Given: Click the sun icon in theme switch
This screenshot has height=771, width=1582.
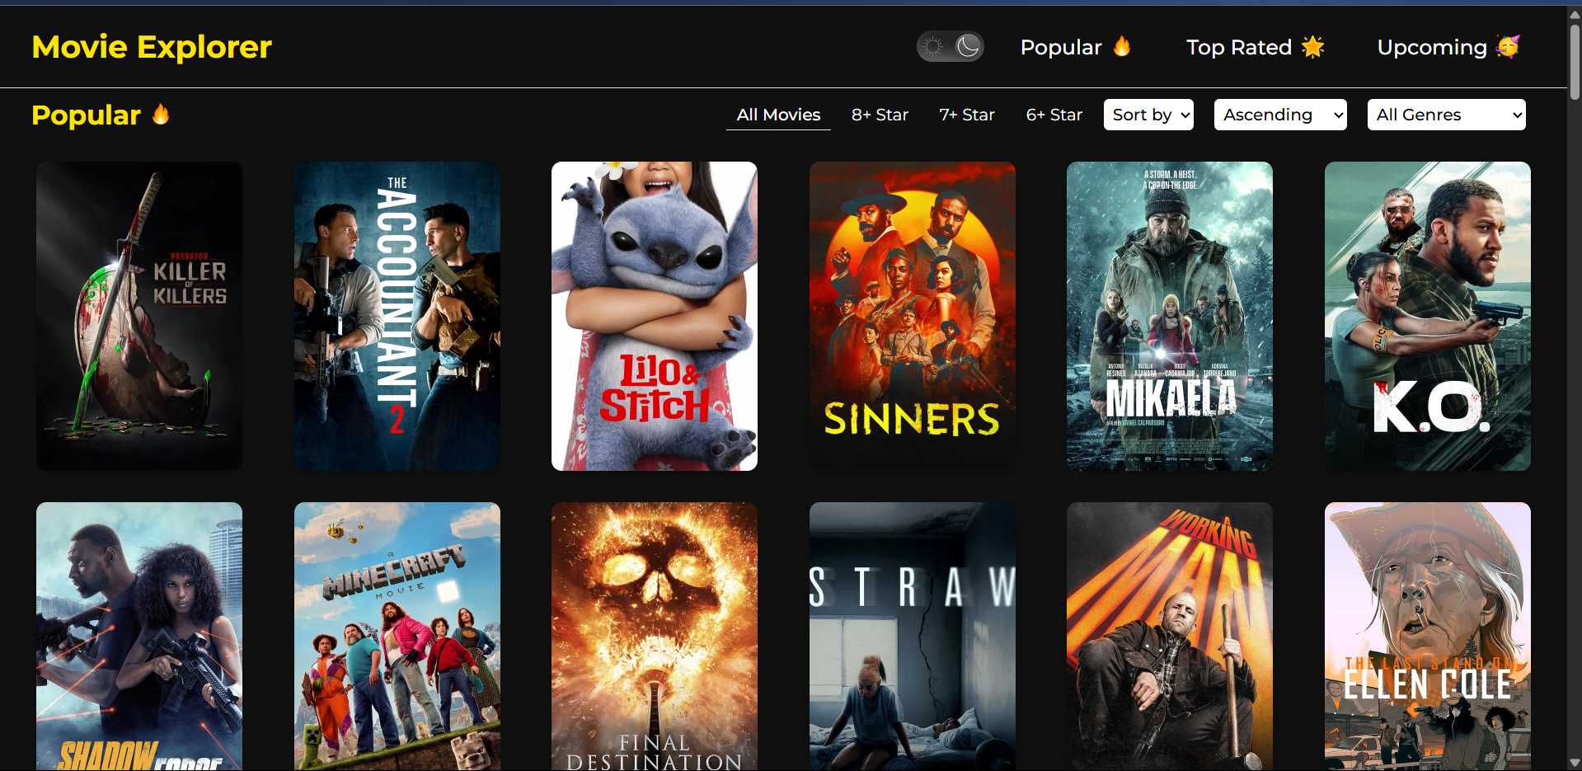Looking at the screenshot, I should 933,47.
